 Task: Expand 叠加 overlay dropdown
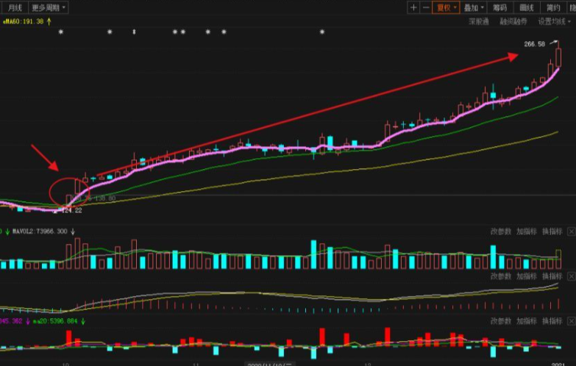pyautogui.click(x=474, y=7)
